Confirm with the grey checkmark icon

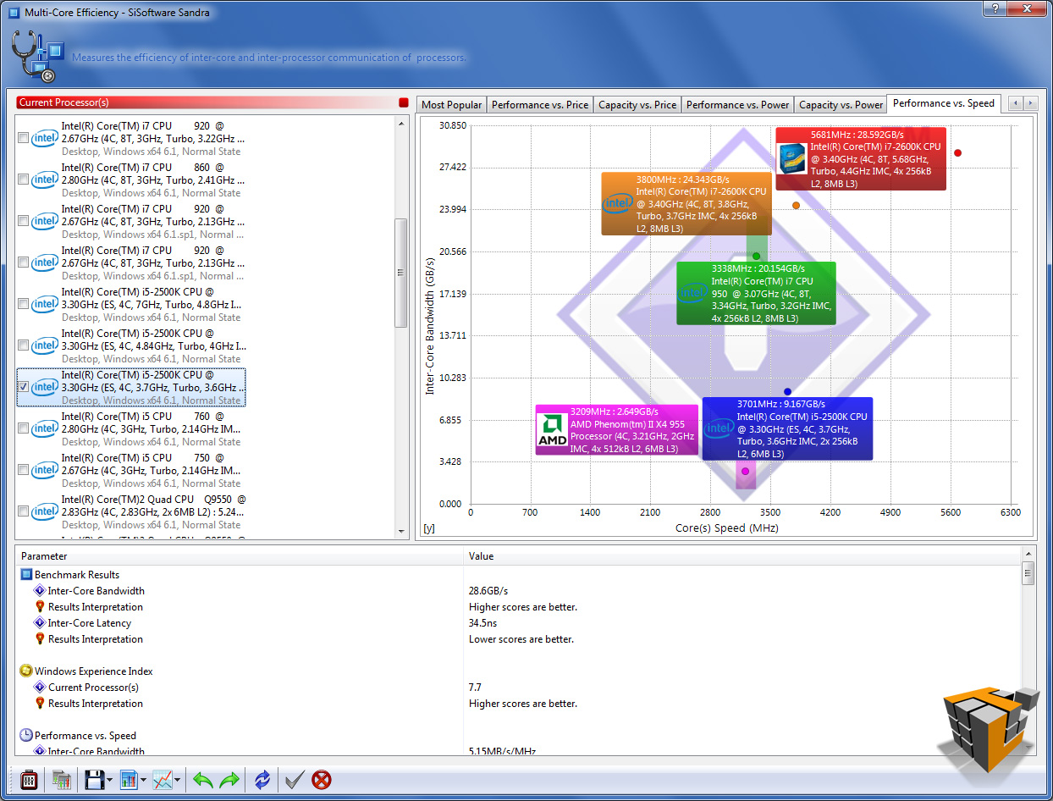pyautogui.click(x=295, y=779)
